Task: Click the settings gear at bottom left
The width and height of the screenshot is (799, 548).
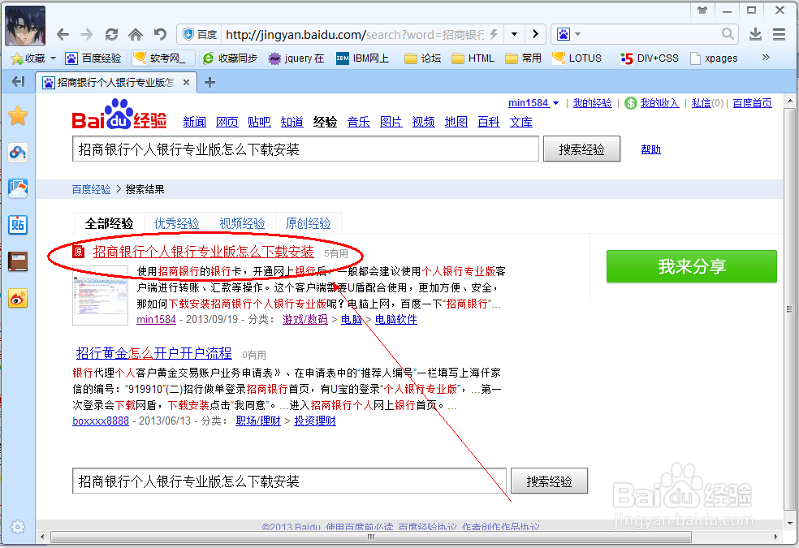Action: (18, 526)
